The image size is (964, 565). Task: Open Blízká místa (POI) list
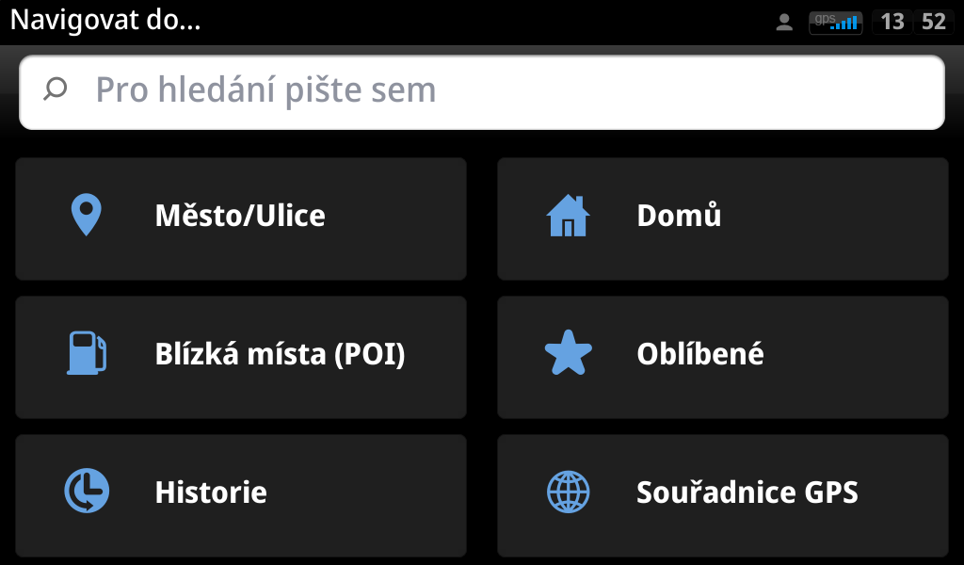click(x=280, y=354)
